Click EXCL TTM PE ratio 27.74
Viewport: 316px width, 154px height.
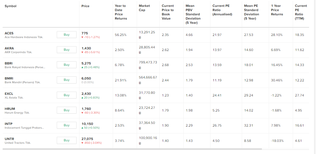click(299, 95)
